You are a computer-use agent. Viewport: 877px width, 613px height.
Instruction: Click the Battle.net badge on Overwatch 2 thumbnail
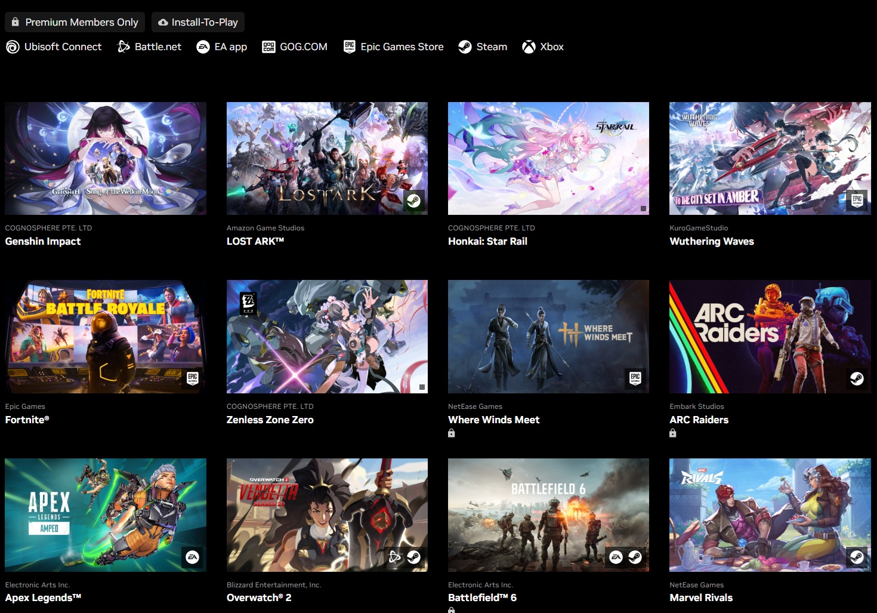[x=394, y=557]
